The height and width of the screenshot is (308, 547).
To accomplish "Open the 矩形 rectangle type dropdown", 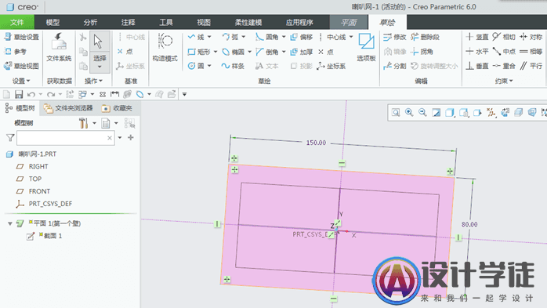I will tap(216, 52).
